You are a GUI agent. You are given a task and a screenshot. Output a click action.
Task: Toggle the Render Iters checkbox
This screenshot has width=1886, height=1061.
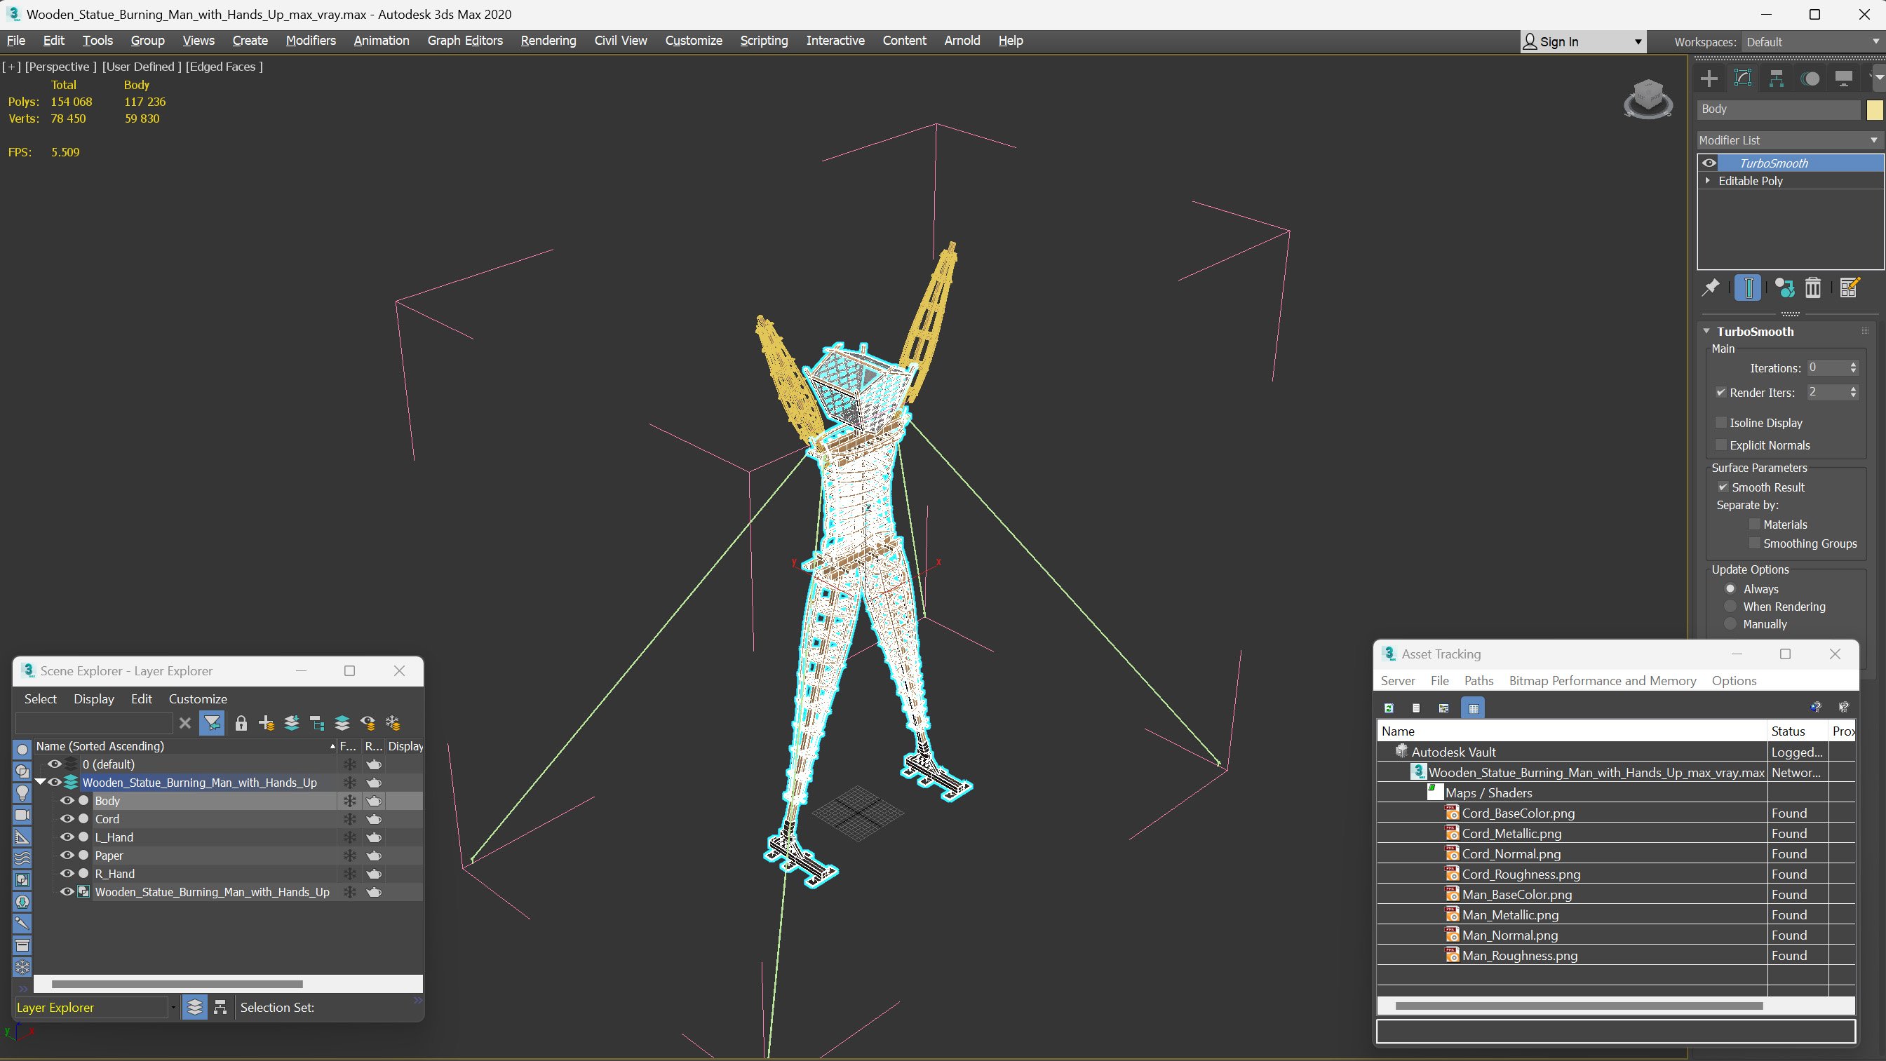point(1721,393)
